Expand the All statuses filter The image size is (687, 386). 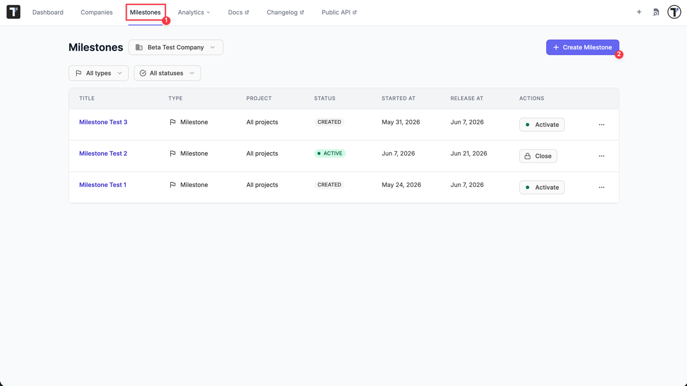coord(167,73)
